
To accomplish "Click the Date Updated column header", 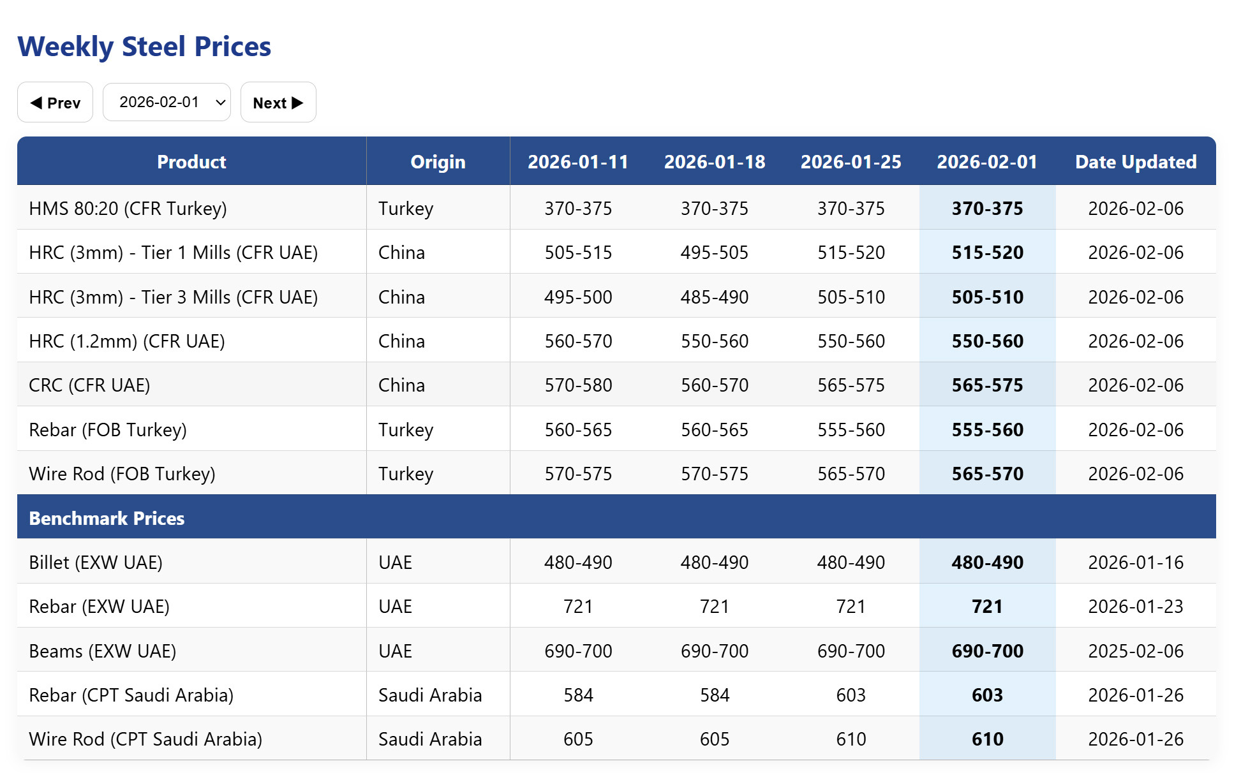I will click(x=1135, y=162).
